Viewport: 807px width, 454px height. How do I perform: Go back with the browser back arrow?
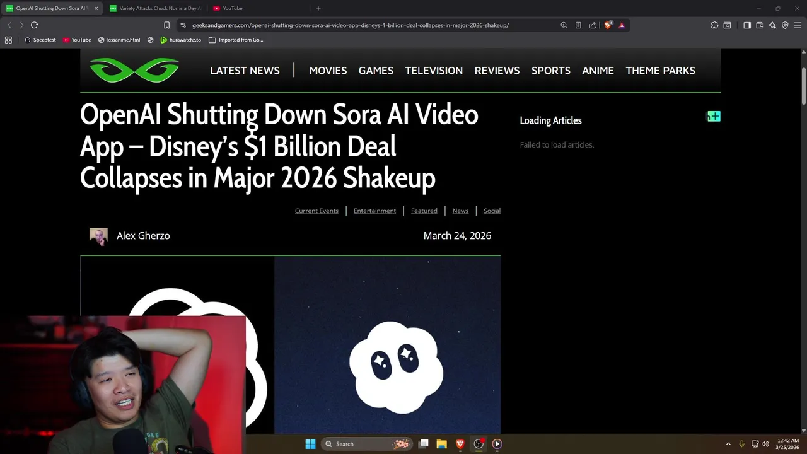(x=9, y=25)
